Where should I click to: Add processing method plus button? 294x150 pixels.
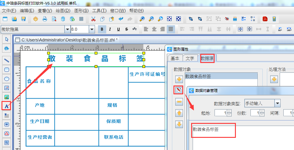click(x=274, y=79)
